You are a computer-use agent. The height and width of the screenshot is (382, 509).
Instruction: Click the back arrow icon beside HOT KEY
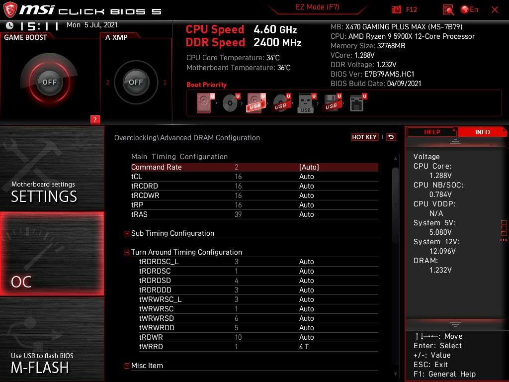click(391, 137)
